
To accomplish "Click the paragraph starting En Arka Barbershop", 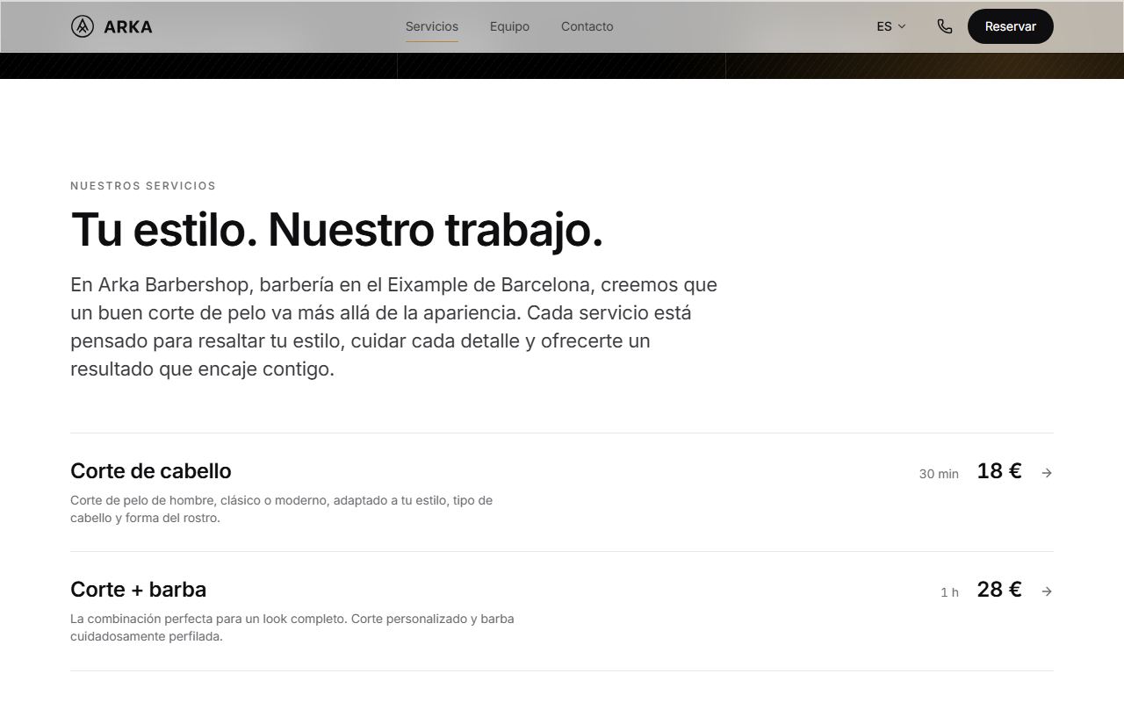I will (394, 326).
